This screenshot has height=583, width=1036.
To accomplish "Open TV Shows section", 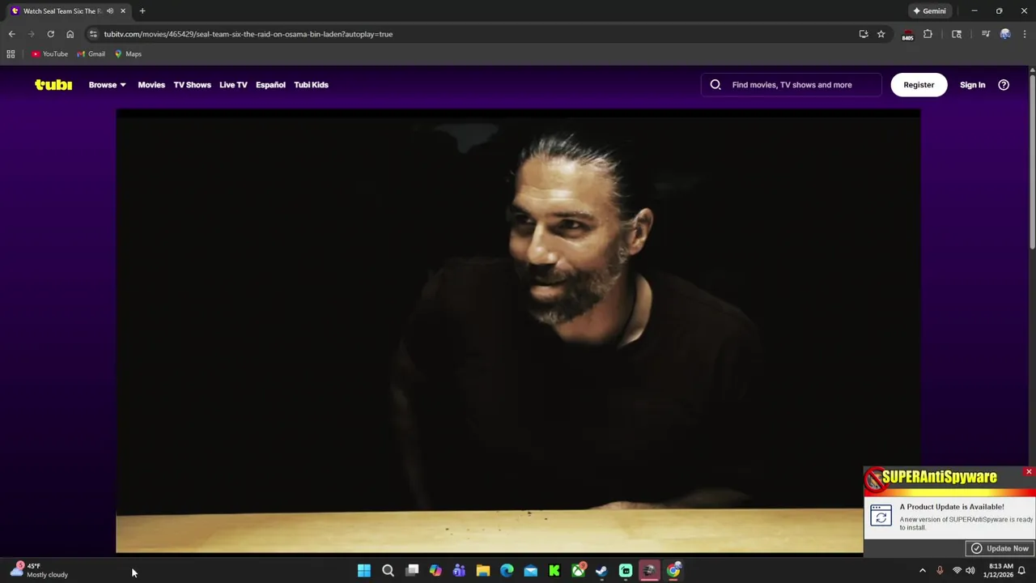I will pyautogui.click(x=192, y=84).
